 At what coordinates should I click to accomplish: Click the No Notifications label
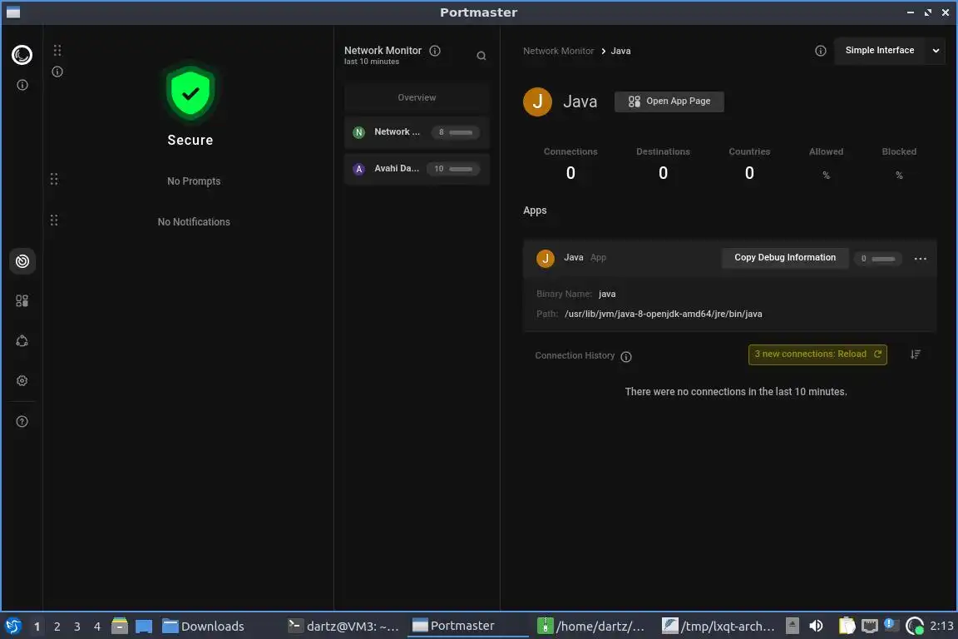(x=194, y=222)
